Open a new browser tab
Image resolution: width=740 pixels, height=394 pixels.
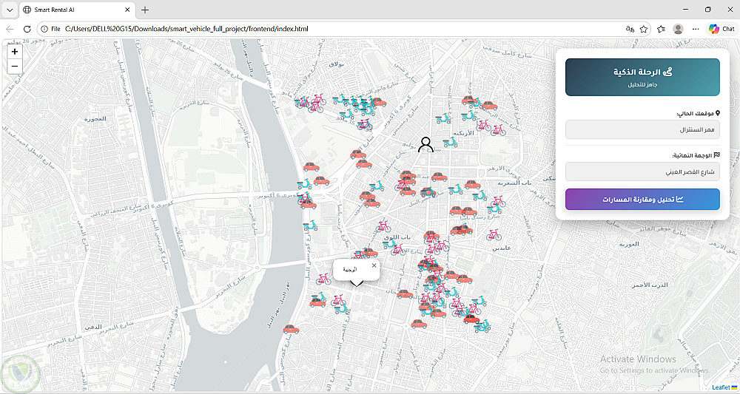point(145,10)
